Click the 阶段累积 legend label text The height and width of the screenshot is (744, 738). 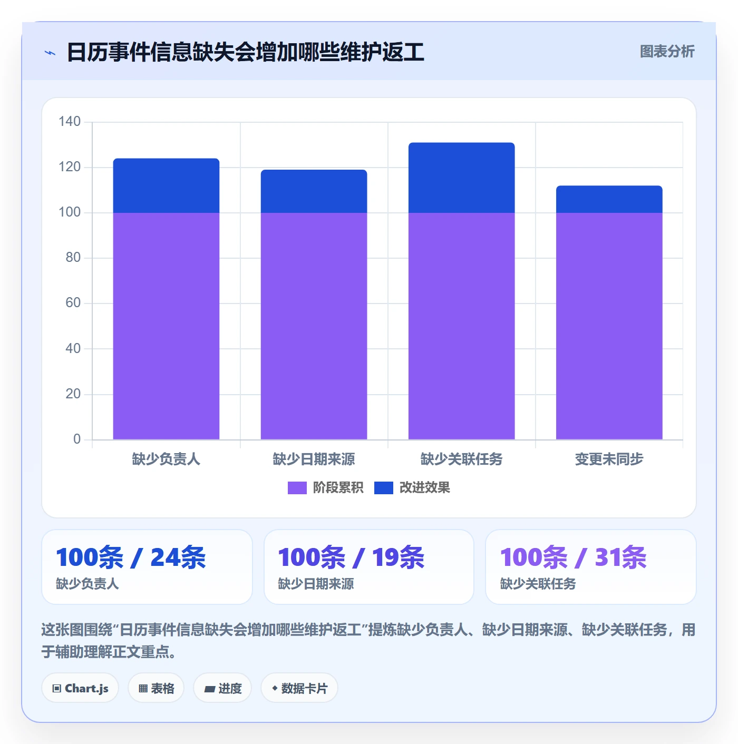pyautogui.click(x=338, y=488)
